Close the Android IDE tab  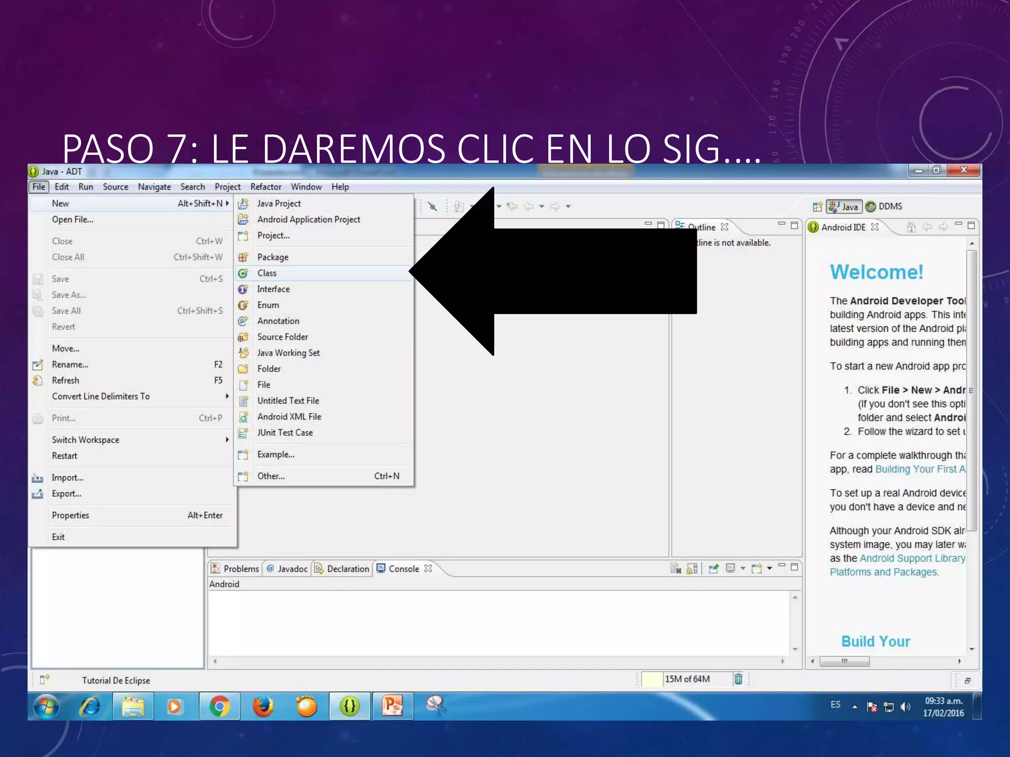point(874,227)
